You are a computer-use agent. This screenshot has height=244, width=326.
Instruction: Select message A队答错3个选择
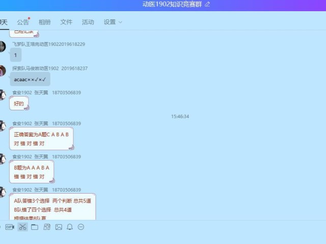(x=52, y=207)
